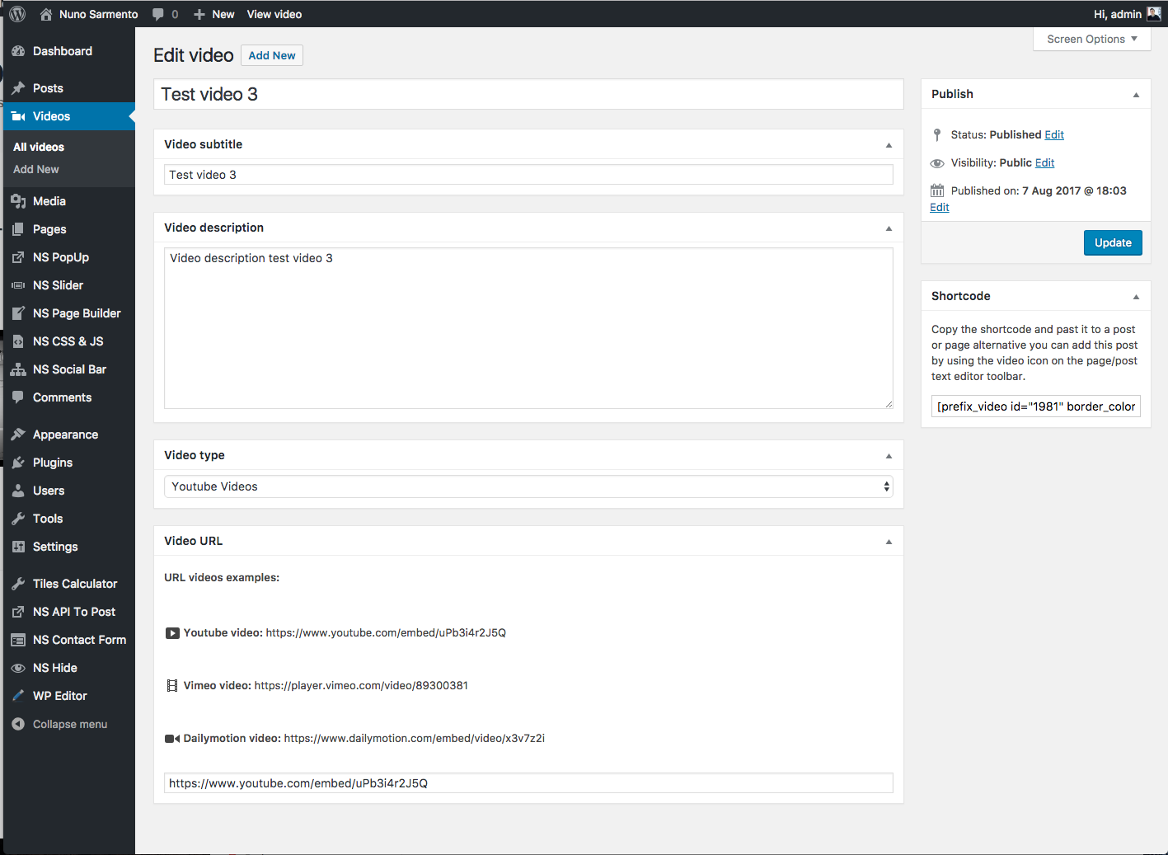Viewport: 1168px width, 855px height.
Task: Click the Tools wrench icon
Action: pyautogui.click(x=18, y=519)
